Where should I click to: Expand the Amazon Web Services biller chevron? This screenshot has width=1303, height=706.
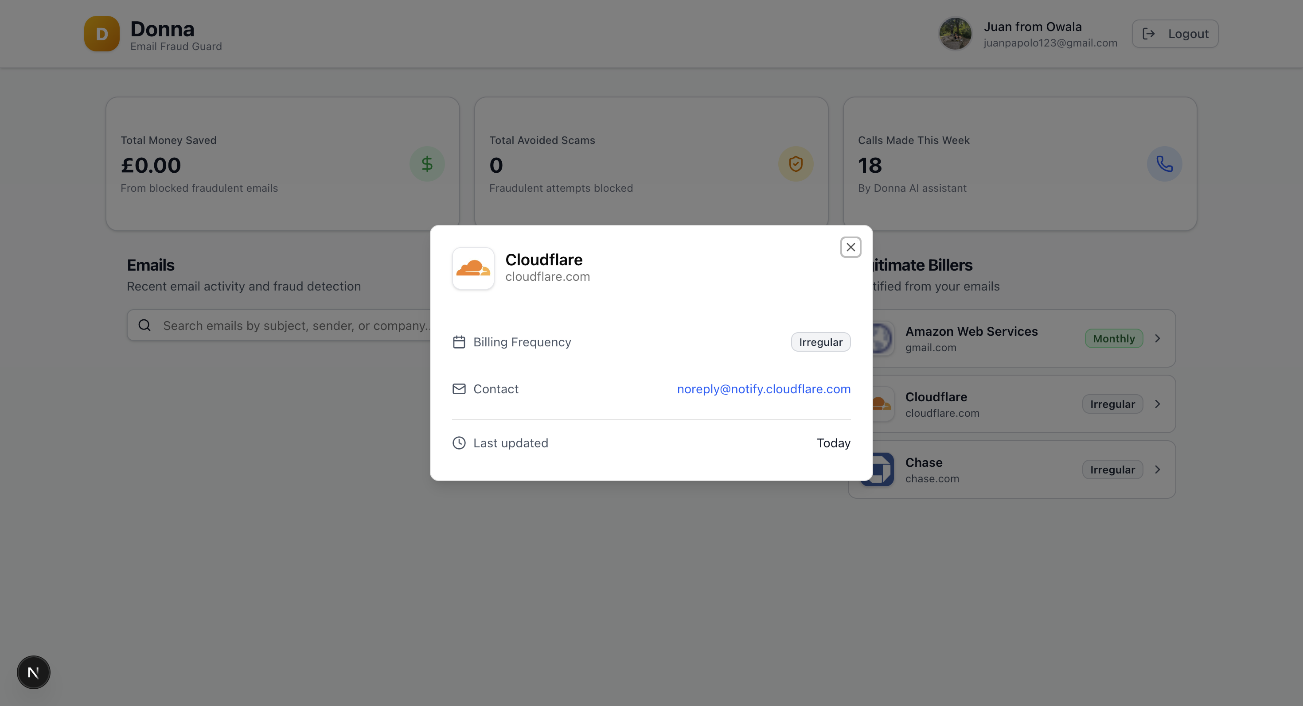click(x=1157, y=338)
